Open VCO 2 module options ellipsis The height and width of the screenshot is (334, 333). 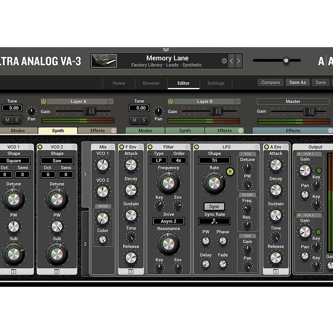click(x=74, y=147)
